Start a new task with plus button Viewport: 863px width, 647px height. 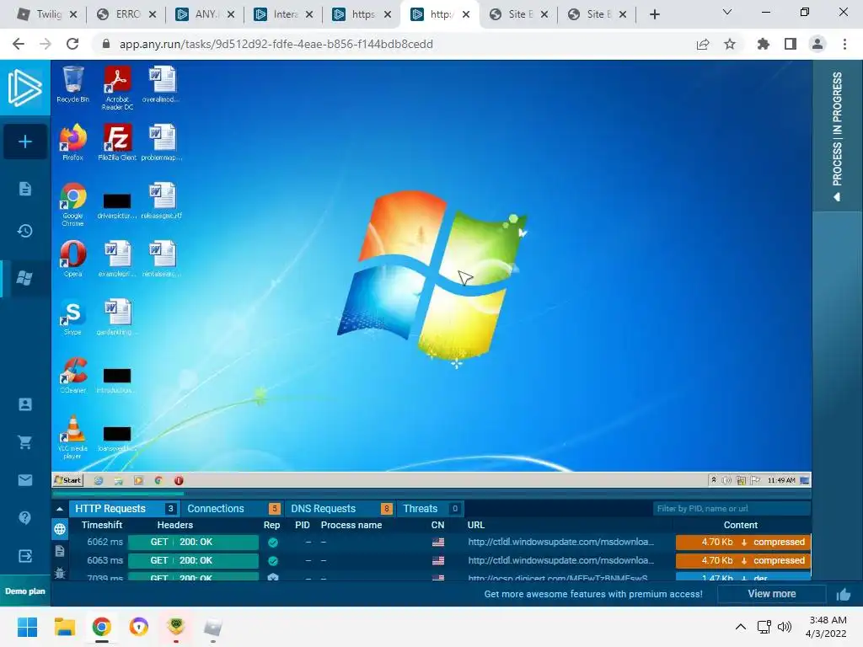(24, 142)
